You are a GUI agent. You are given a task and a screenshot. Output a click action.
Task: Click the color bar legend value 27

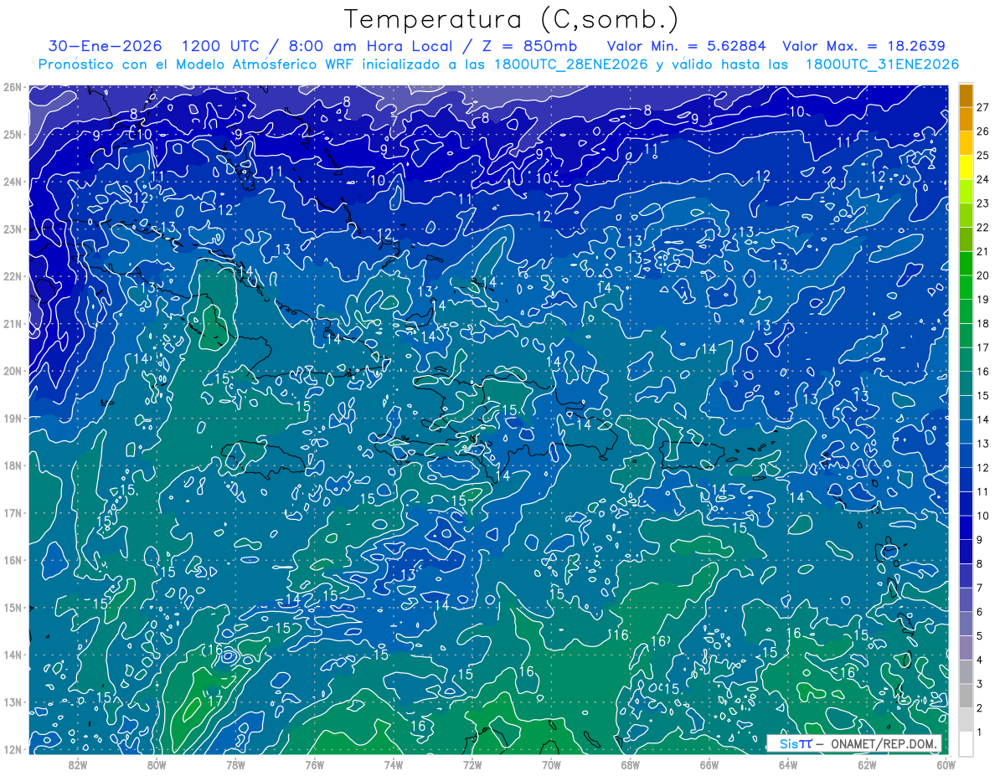tap(983, 107)
